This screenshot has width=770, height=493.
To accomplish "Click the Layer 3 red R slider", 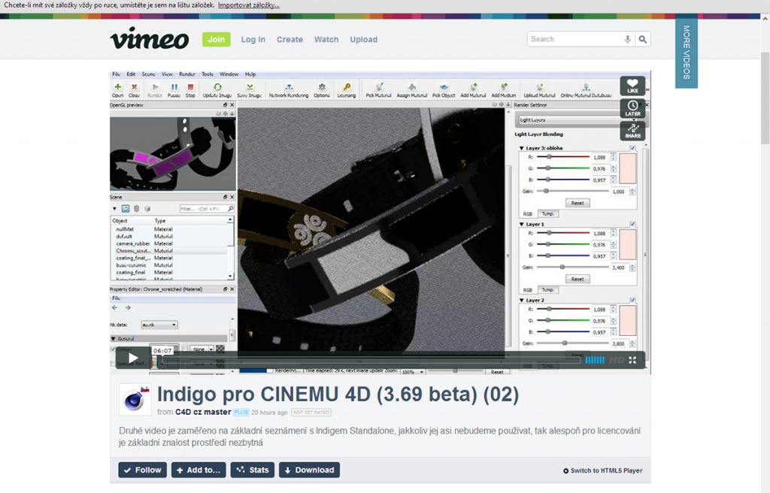I will coord(562,157).
